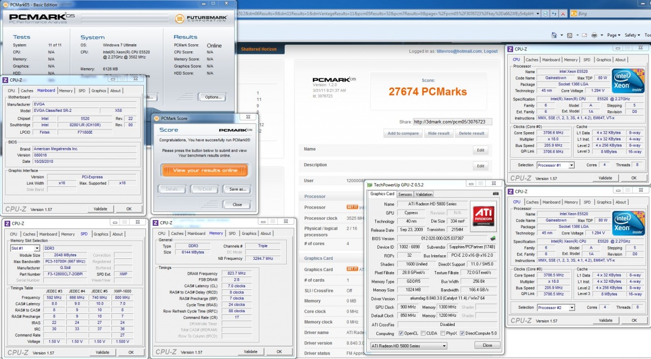
Task: Click the Futuremark logo in PCMark05 window
Action: pyautogui.click(x=202, y=19)
